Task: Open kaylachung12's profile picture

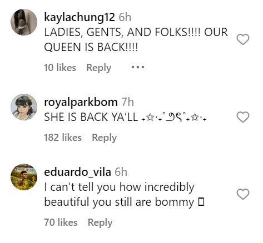Action: [24, 22]
